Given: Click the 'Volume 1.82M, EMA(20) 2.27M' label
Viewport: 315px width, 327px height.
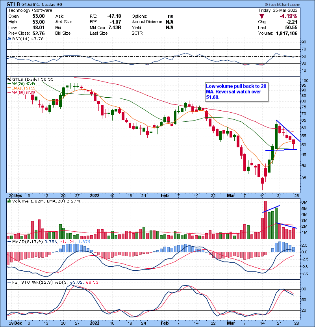Looking at the screenshot, I should pyautogui.click(x=46, y=201).
